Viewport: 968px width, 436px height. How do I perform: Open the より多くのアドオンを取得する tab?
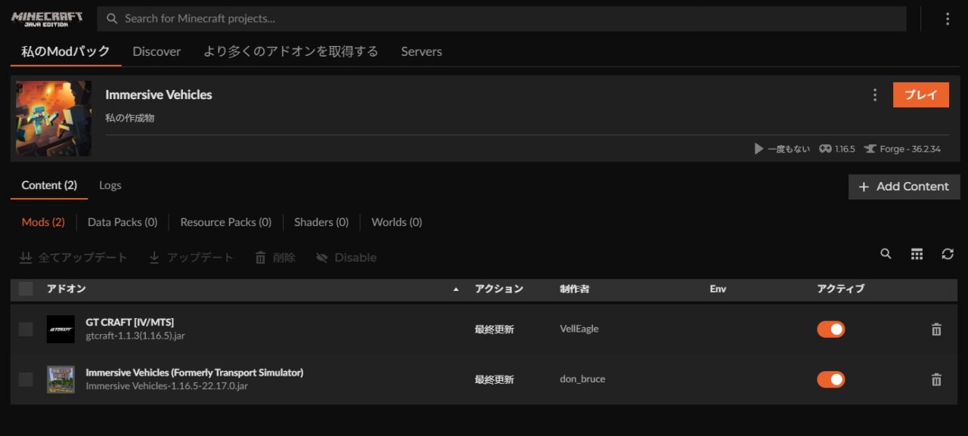(x=290, y=51)
